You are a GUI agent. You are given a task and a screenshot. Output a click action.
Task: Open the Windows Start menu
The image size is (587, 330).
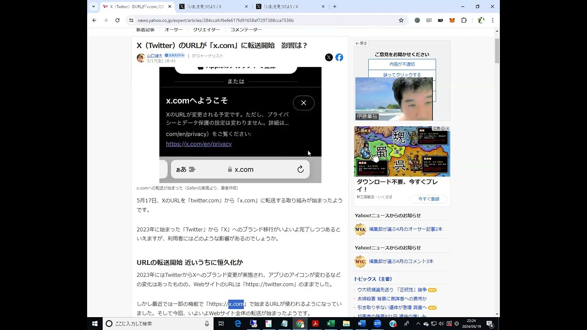click(x=95, y=324)
